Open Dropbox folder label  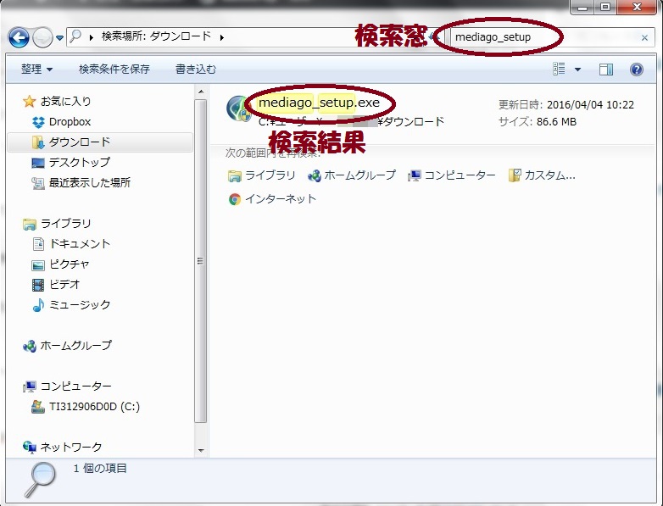(x=70, y=122)
